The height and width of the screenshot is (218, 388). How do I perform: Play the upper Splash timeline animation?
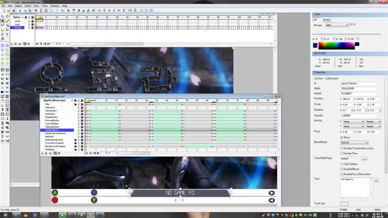tap(48, 44)
